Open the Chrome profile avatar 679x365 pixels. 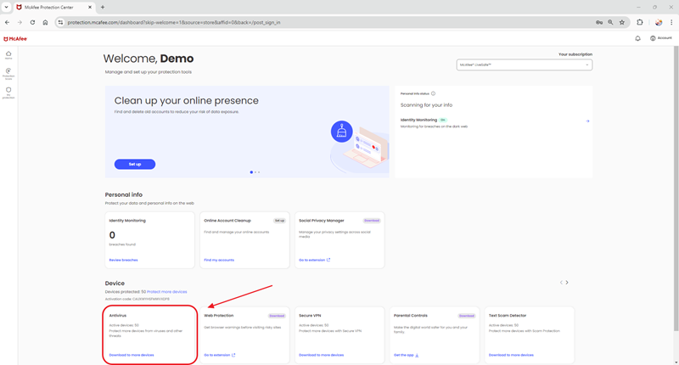coord(659,22)
